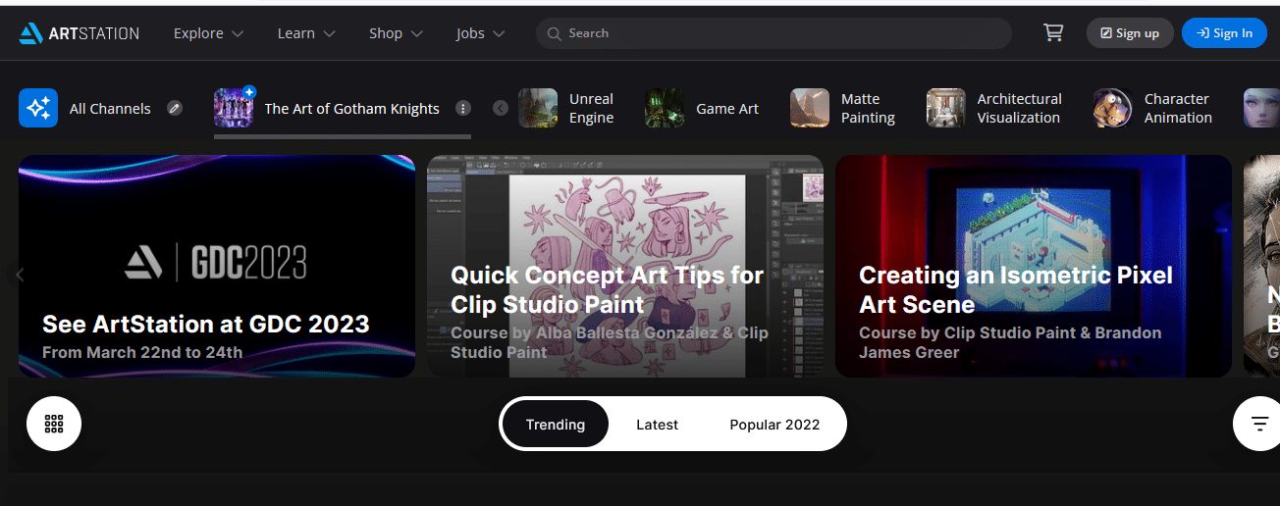Click the ArtStation logo
This screenshot has height=506, width=1280.
[x=79, y=33]
